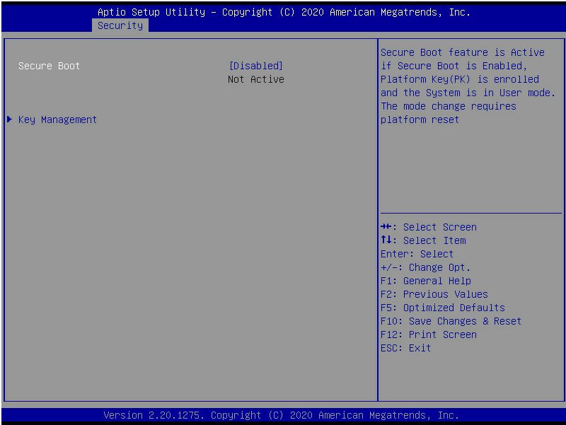Click the up-down arrows Select Item icon
The image size is (566, 425).
(386, 240)
